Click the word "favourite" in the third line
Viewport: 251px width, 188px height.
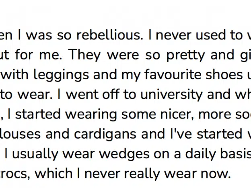click(x=173, y=74)
